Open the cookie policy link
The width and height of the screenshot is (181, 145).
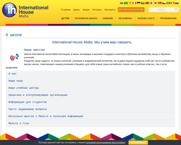[x=105, y=142]
